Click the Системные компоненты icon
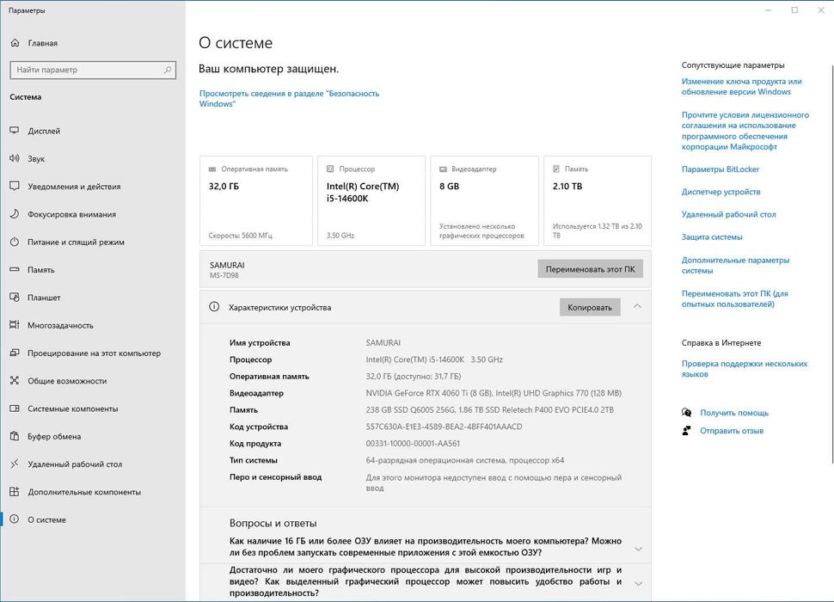This screenshot has height=602, width=834. [15, 408]
